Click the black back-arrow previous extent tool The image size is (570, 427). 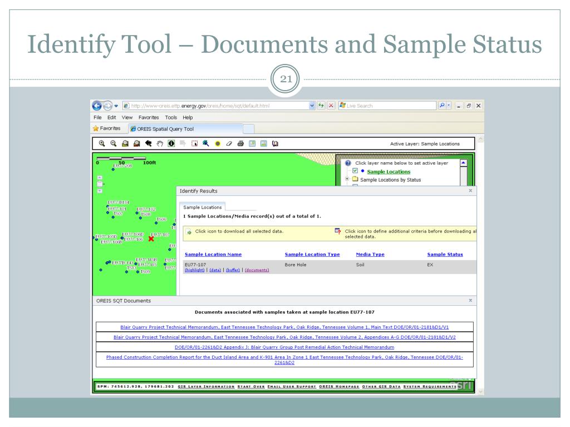point(148,143)
